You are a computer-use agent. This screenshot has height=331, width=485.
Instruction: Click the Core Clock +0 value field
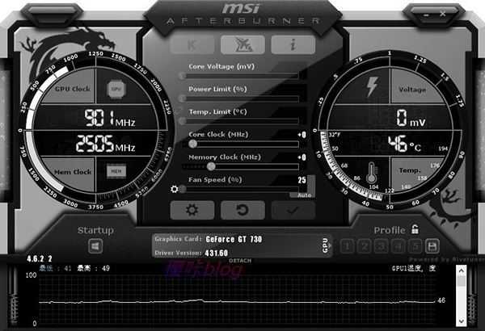click(x=302, y=135)
